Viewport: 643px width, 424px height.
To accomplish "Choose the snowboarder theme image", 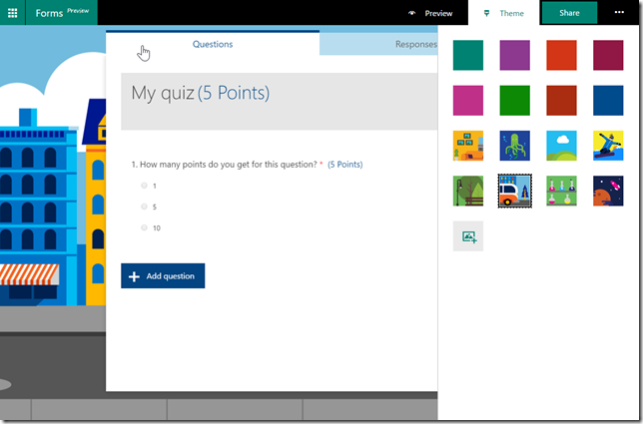I will [x=608, y=146].
